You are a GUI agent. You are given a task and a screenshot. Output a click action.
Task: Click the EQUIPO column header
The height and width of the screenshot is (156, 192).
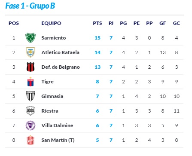click(51, 23)
